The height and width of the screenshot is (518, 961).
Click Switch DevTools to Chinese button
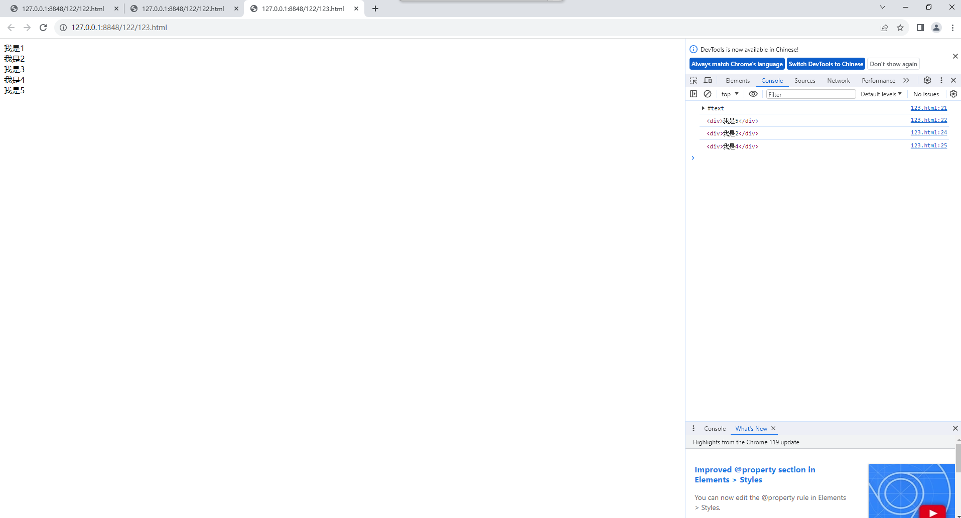826,64
